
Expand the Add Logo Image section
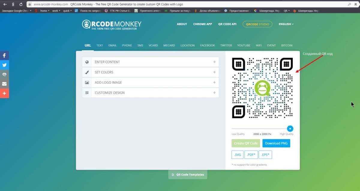pos(150,82)
